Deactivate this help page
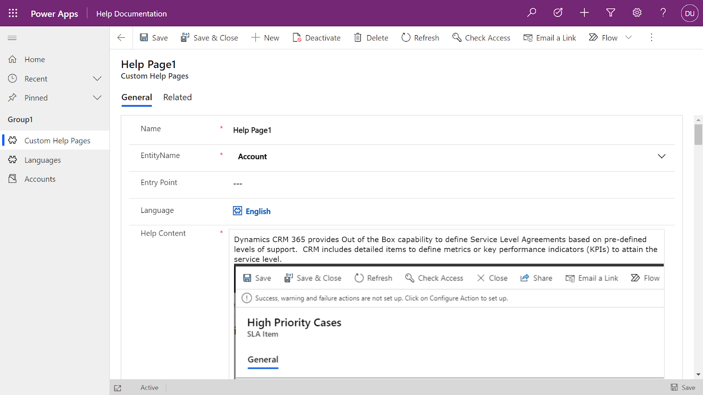The image size is (703, 395). pyautogui.click(x=316, y=38)
